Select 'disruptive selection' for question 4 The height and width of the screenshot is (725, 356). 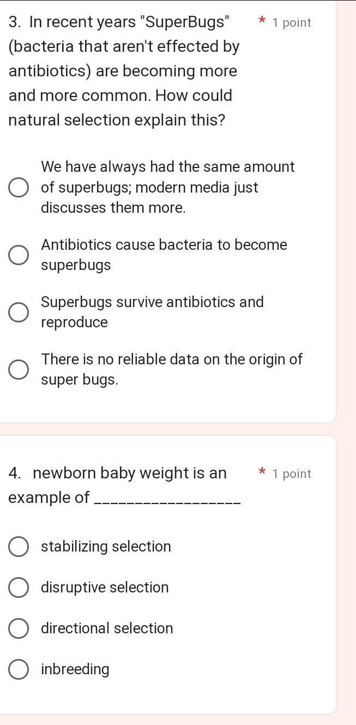[x=18, y=587]
